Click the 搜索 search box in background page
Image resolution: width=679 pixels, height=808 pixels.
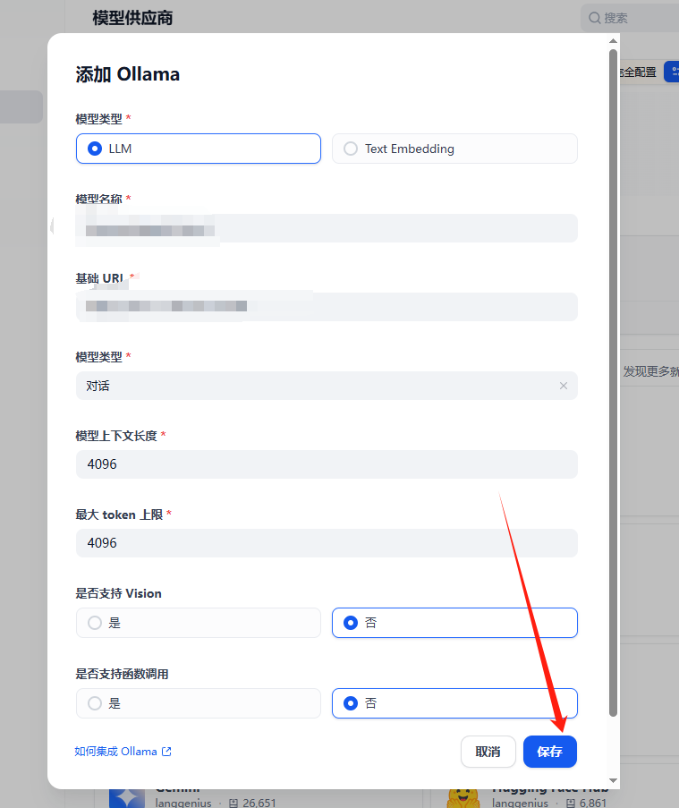630,18
